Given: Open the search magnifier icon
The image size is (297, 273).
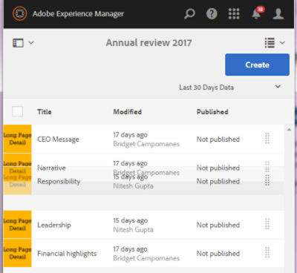Looking at the screenshot, I should click(189, 14).
